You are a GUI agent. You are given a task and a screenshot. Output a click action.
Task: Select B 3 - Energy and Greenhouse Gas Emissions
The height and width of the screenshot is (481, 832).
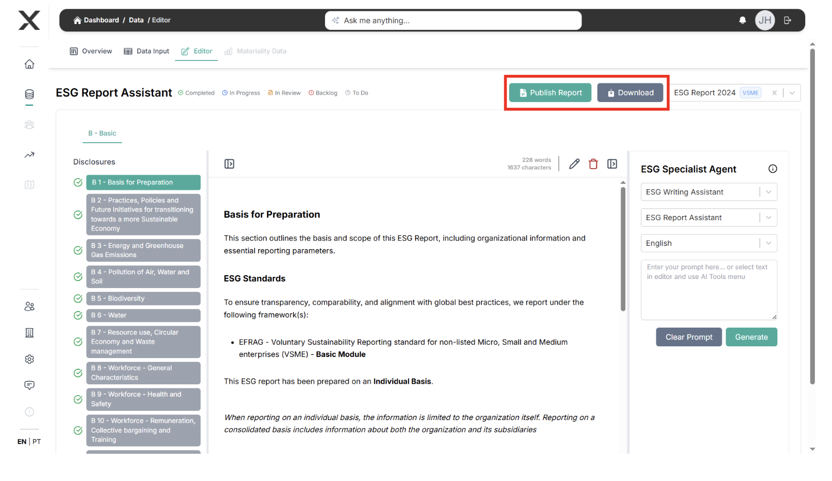[x=143, y=250]
